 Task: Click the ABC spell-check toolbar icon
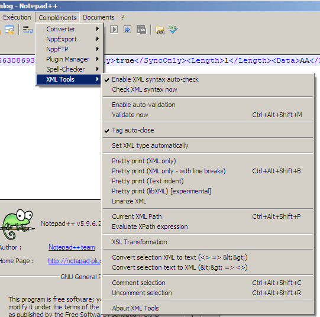(173, 30)
